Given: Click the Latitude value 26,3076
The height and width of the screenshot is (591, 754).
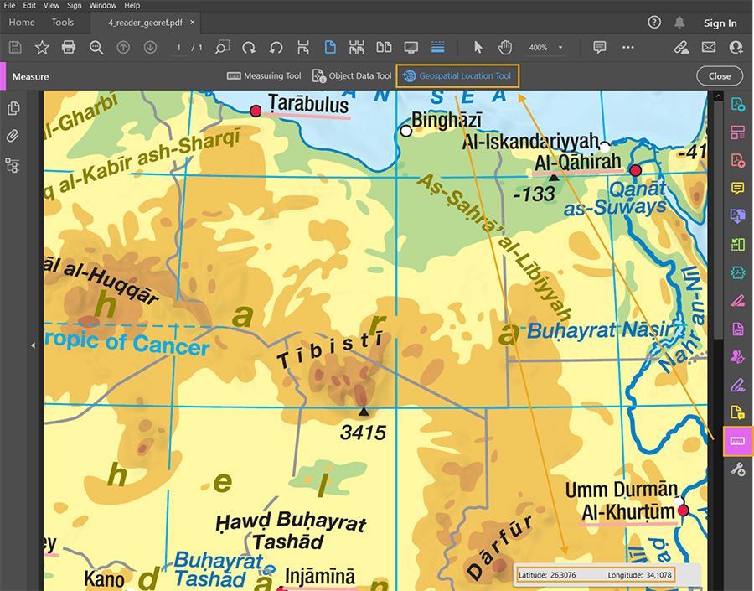Looking at the screenshot, I should point(563,575).
